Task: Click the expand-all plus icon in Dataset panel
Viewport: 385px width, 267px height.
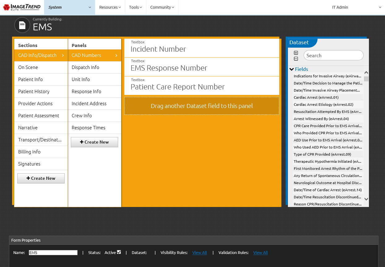Action: pyautogui.click(x=296, y=53)
